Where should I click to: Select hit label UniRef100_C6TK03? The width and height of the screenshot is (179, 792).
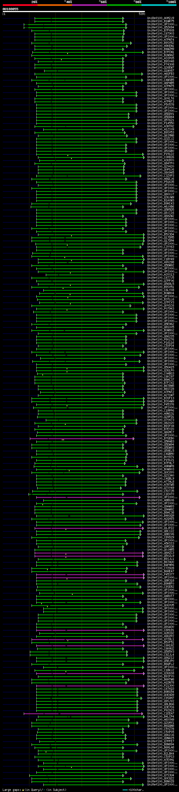[161, 689]
